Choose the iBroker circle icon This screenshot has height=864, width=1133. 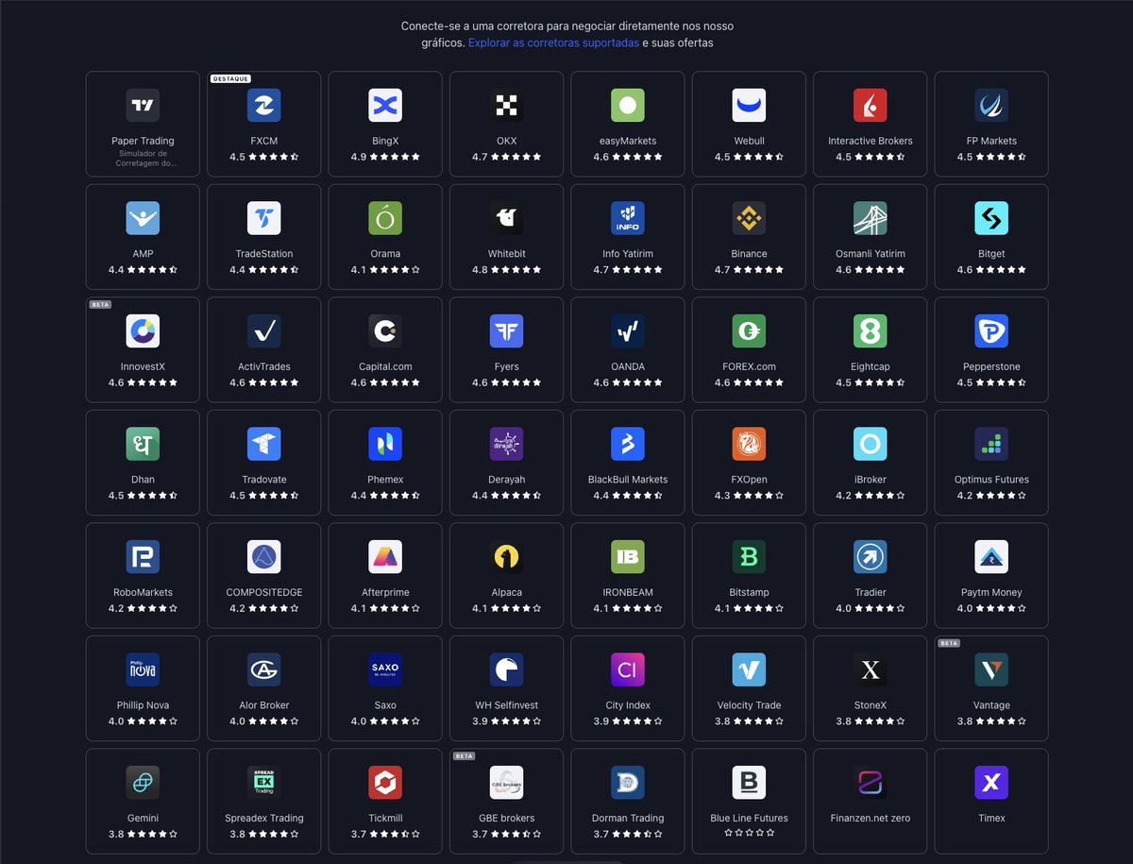pyautogui.click(x=871, y=444)
